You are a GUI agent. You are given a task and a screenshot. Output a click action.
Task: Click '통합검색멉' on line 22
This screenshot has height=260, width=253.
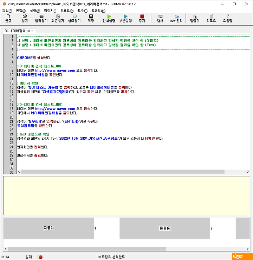(x=26, y=126)
